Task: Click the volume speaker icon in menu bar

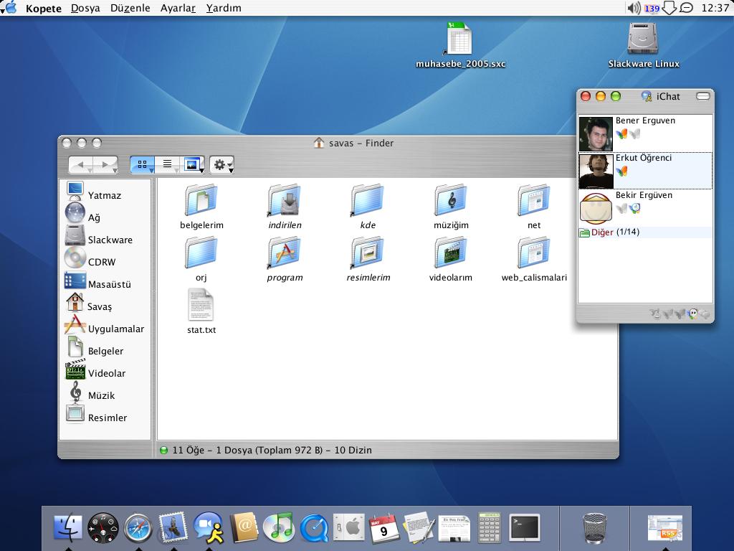Action: pyautogui.click(x=634, y=8)
